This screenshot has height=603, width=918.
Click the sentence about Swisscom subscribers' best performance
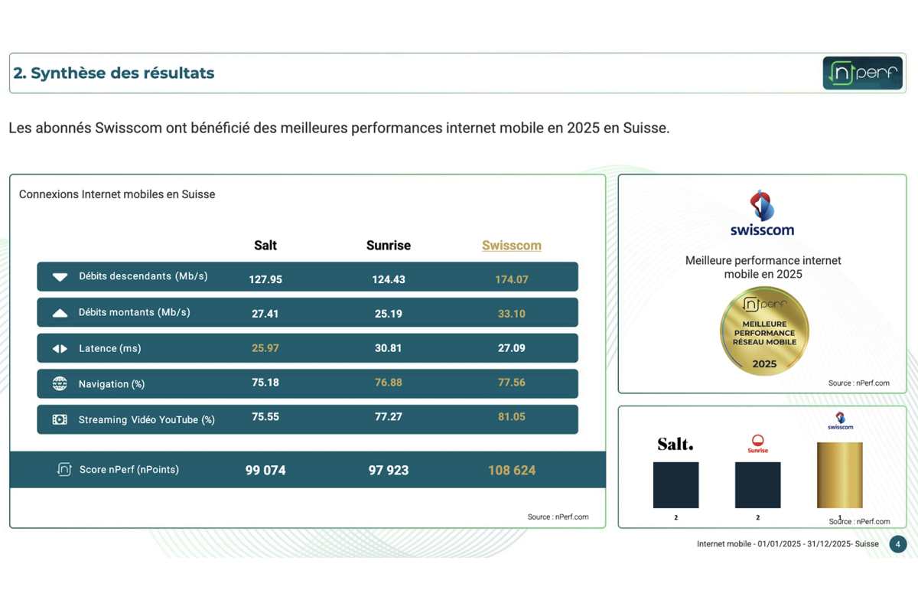339,129
